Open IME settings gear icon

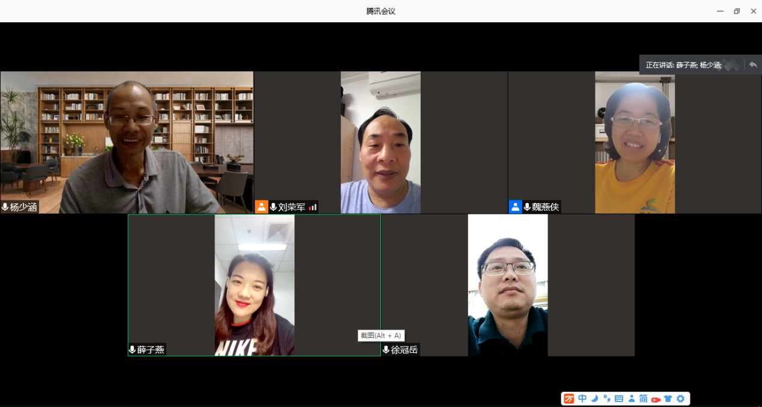pyautogui.click(x=680, y=399)
